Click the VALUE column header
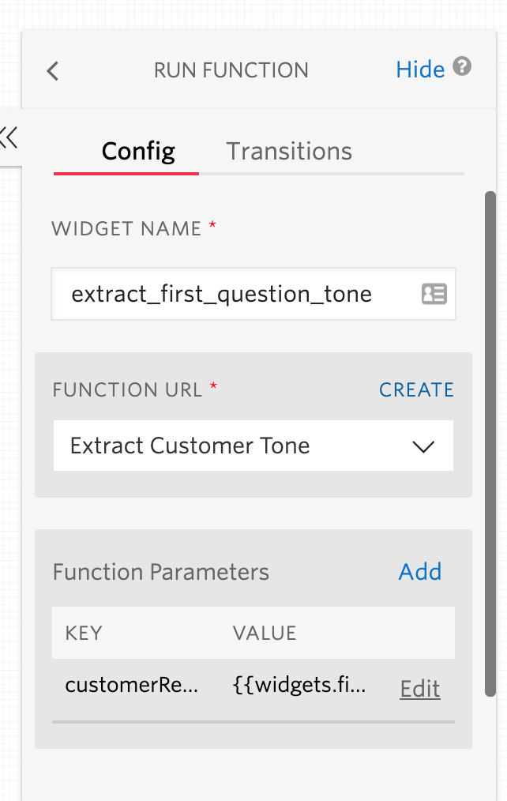507x801 pixels. 264,633
